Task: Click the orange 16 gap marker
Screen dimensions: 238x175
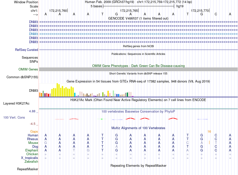Action: [209, 132]
